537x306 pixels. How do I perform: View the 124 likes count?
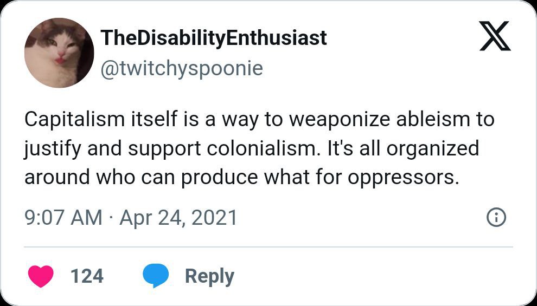87,276
